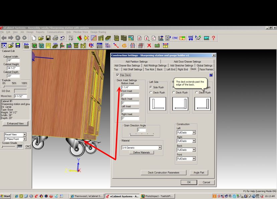Switch to the Toe Kick tab
Image resolution: width=277 pixels, height=199 pixels.
(149, 69)
